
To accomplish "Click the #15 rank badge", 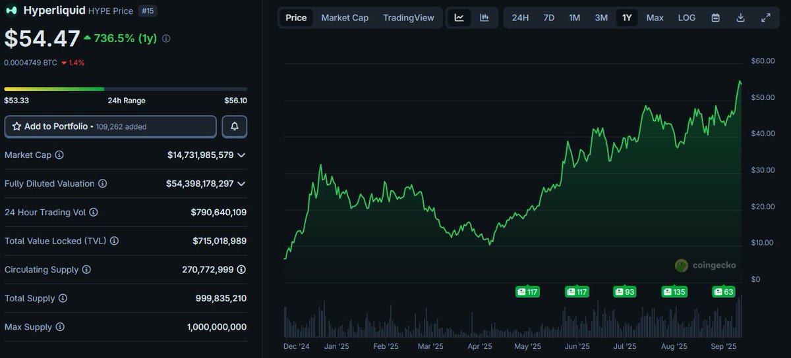I will pos(148,11).
